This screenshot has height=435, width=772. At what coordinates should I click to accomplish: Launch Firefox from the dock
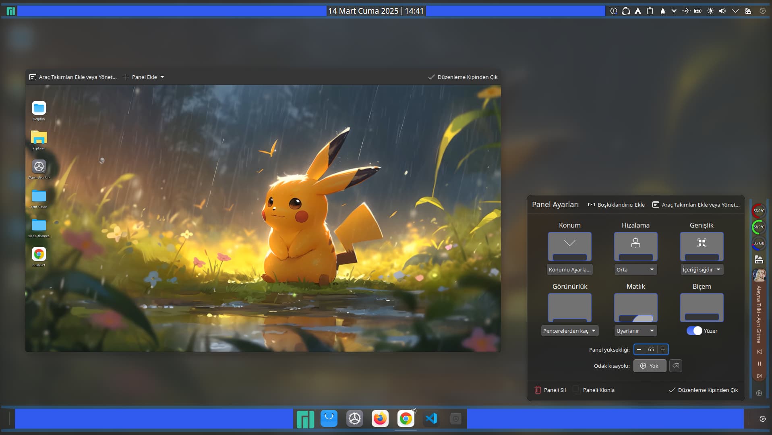[x=380, y=419]
